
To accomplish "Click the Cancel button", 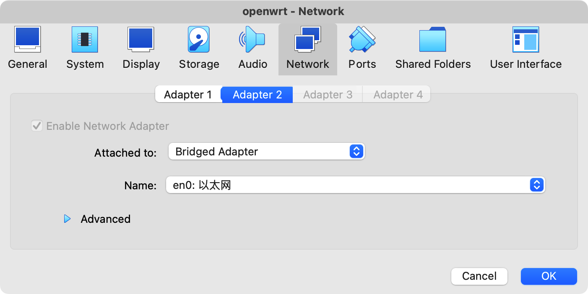I will point(479,276).
